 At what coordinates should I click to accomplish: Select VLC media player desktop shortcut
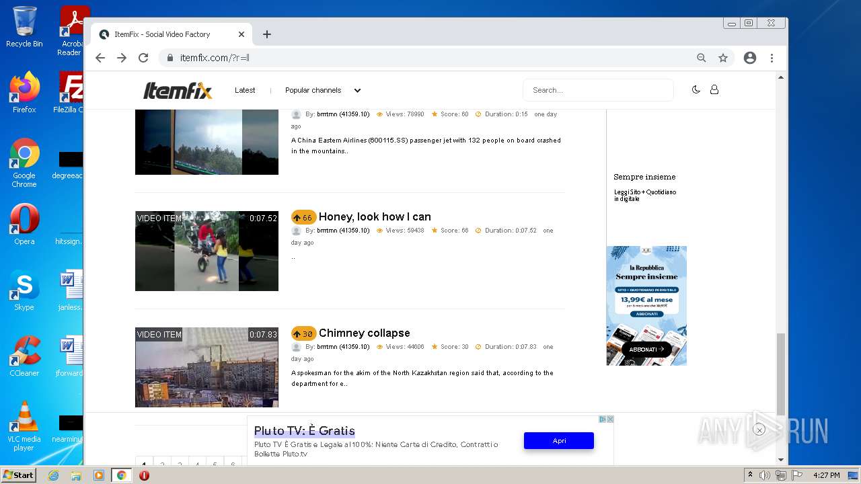[x=24, y=426]
